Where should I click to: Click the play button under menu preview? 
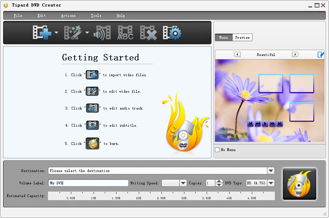(x=265, y=124)
